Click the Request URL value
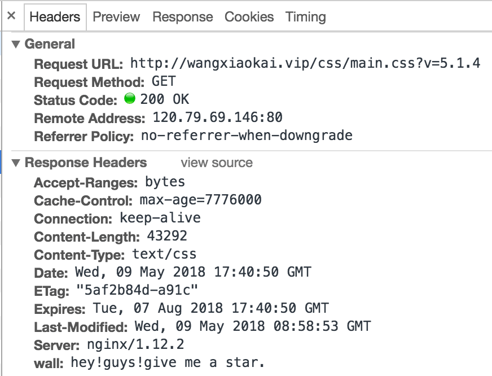This screenshot has width=492, height=376. (x=305, y=63)
